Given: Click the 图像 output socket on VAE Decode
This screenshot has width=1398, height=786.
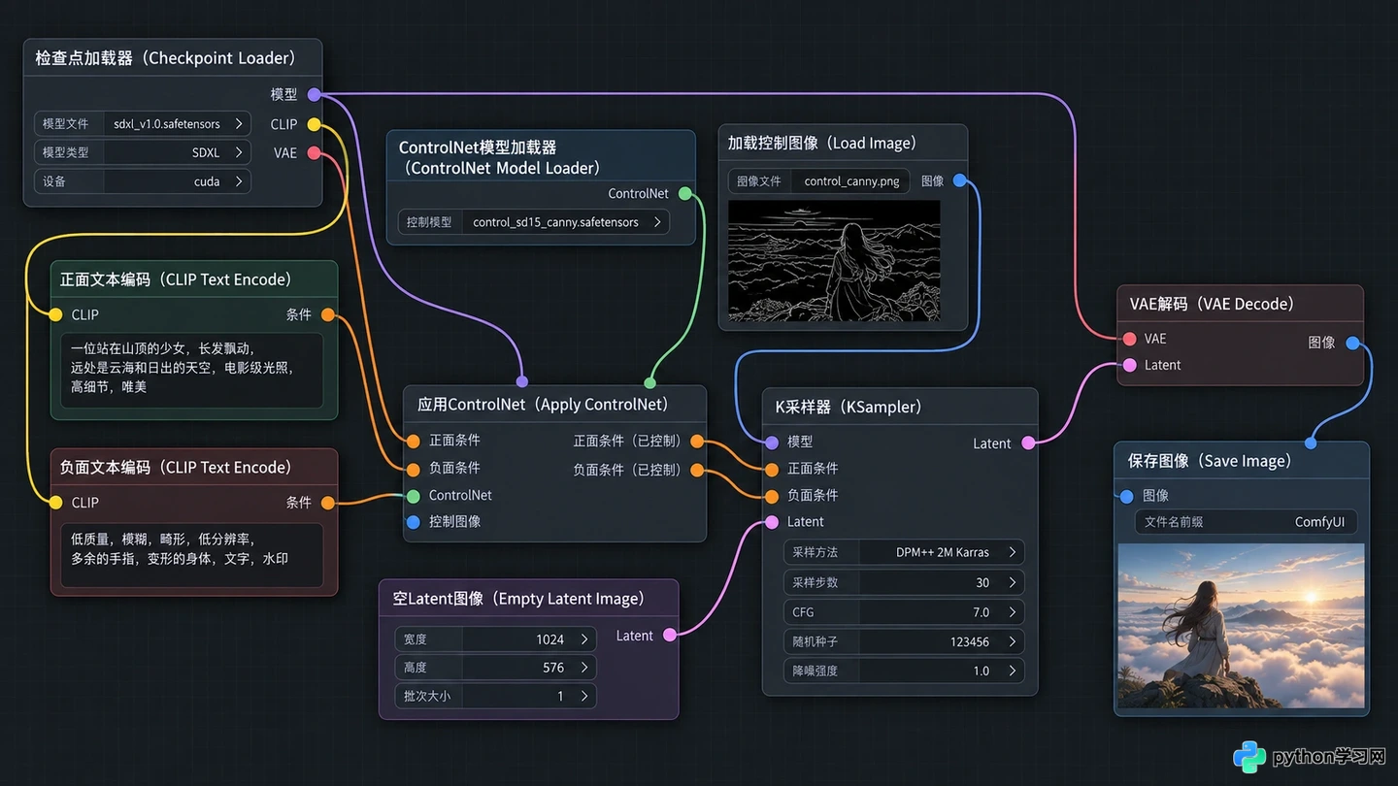Looking at the screenshot, I should tap(1352, 343).
